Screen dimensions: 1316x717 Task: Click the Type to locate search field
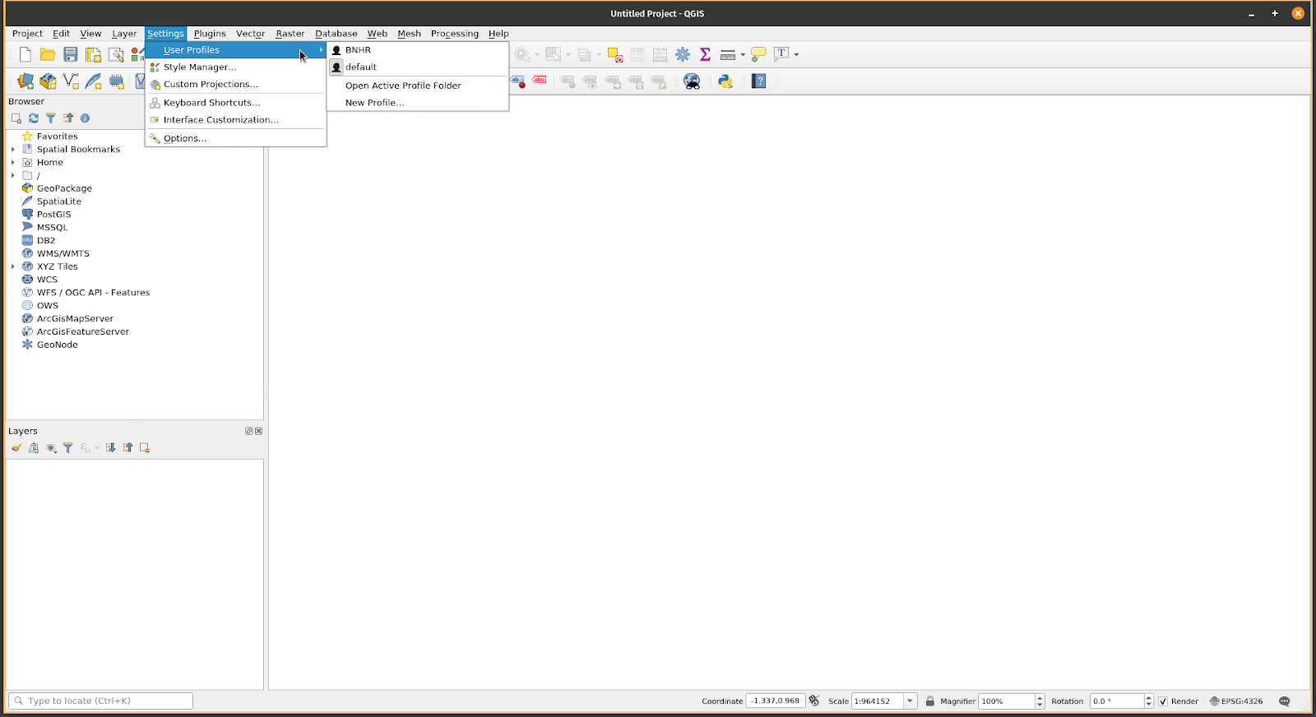(x=100, y=701)
